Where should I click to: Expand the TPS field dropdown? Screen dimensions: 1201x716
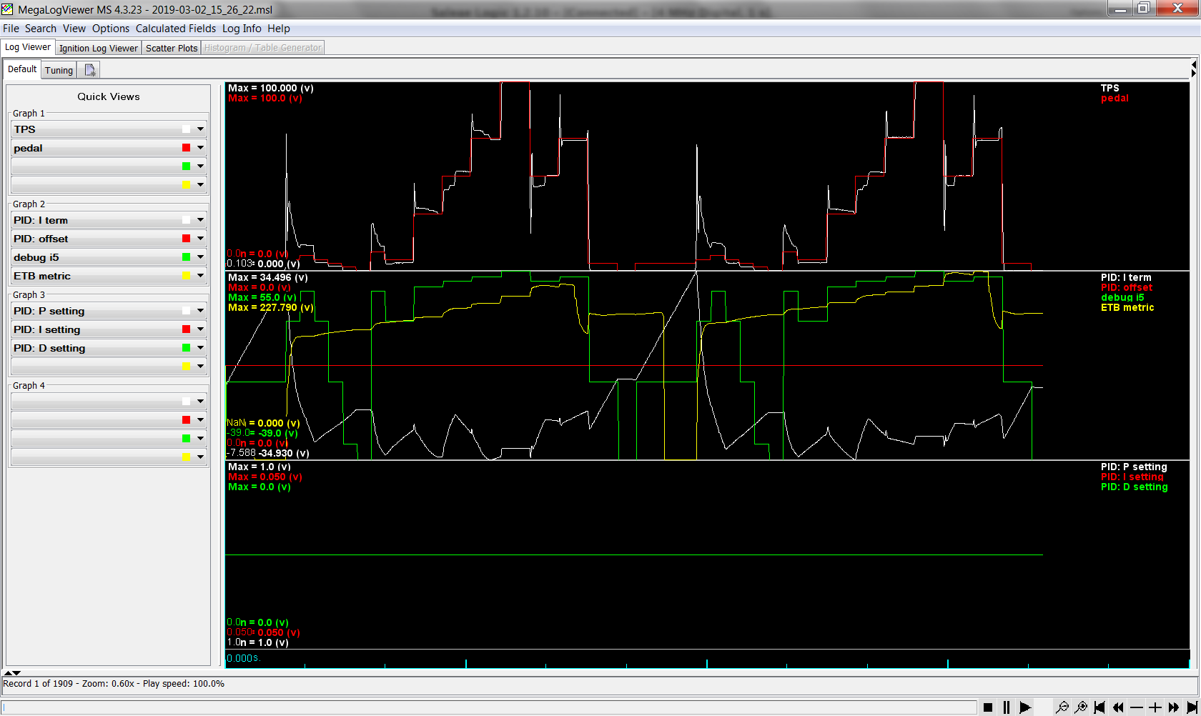[x=200, y=129]
